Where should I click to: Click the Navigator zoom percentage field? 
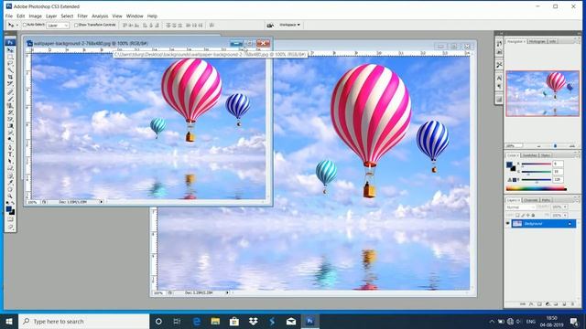514,146
